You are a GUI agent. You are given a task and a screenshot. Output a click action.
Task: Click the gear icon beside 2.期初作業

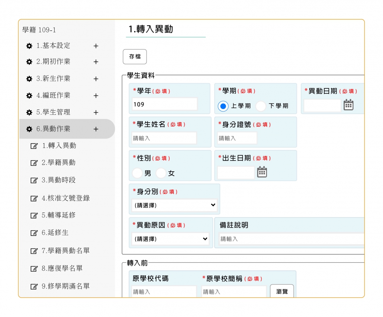pos(29,62)
